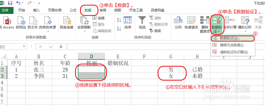Click the 属性 properties button

coord(99,24)
